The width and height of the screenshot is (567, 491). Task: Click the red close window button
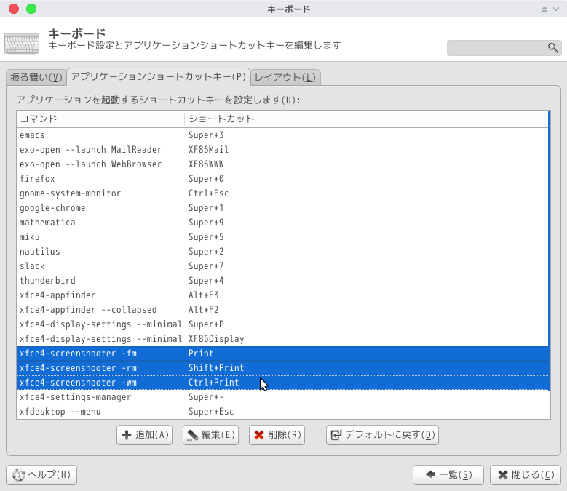(x=14, y=9)
